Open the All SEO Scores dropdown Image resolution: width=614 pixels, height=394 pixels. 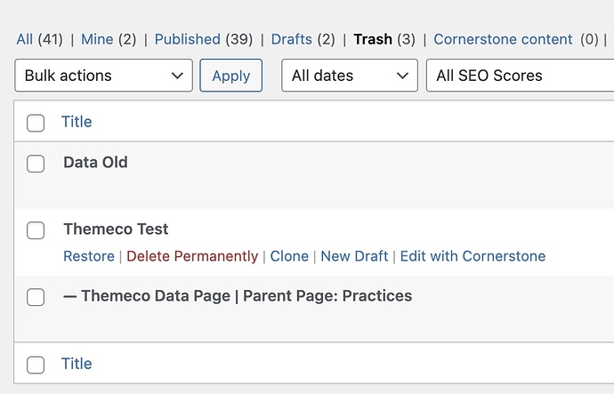[519, 76]
